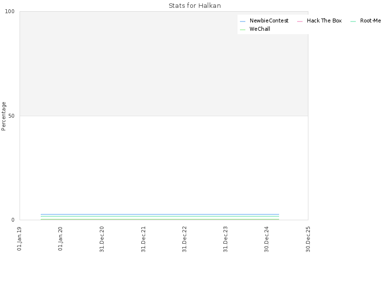The width and height of the screenshot is (391, 293).
Task: Click the 100 y-axis tick label
Action: click(10, 11)
